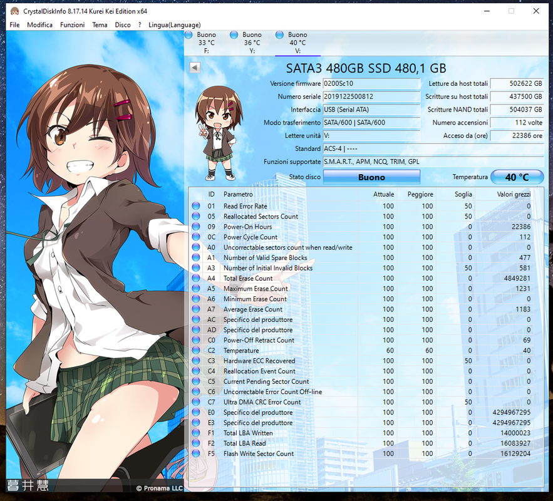Click status orb for Power Cycle Count
553x501 pixels.
pyautogui.click(x=196, y=237)
